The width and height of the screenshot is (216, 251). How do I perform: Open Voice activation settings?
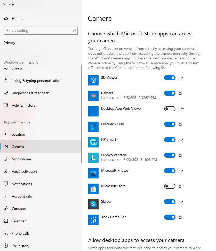pos(41,171)
